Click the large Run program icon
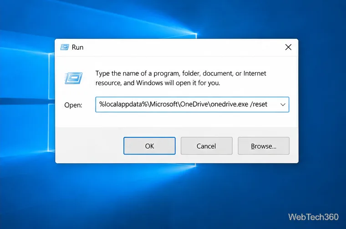This screenshot has height=229, width=346. pyautogui.click(x=73, y=78)
